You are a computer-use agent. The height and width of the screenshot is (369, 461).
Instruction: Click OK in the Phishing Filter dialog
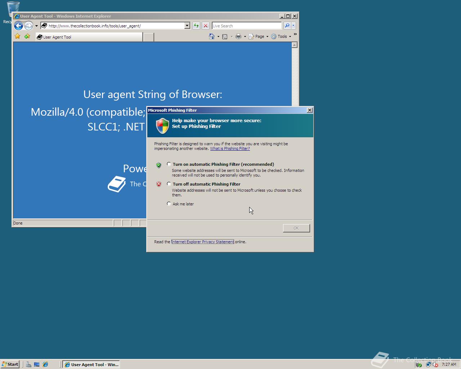coord(296,228)
